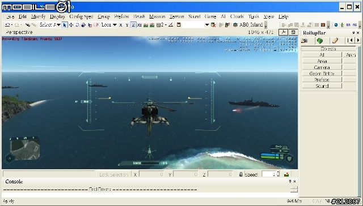Toggle the speaker mute icon beside Speed

[x=240, y=174]
